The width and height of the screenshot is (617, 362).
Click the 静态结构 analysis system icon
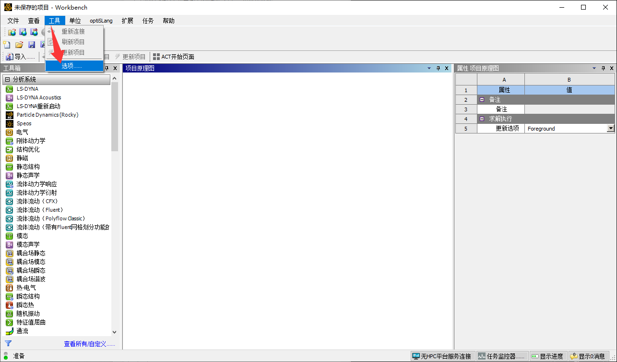point(9,167)
